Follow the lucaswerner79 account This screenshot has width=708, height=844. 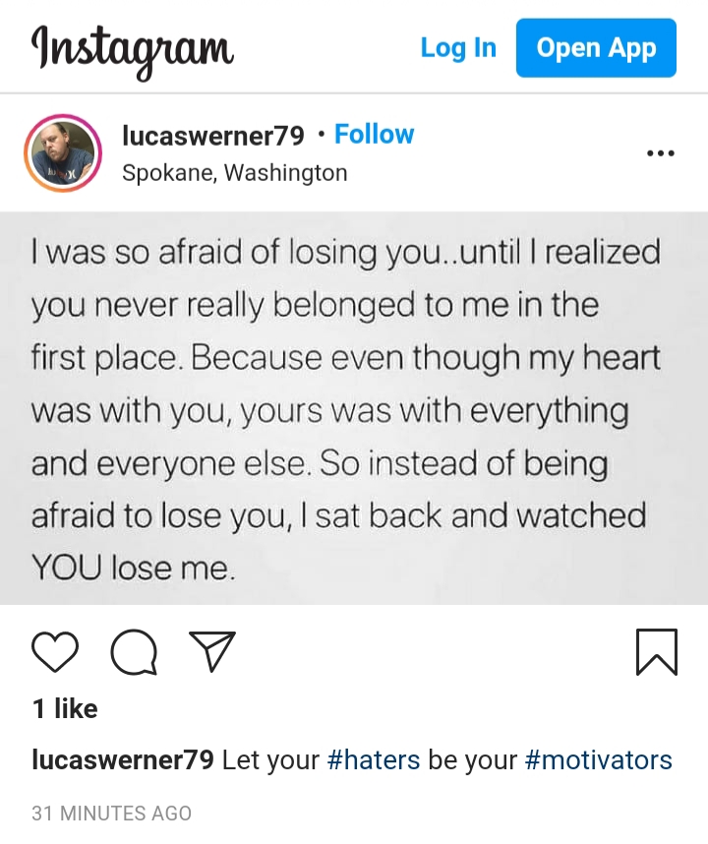[374, 134]
